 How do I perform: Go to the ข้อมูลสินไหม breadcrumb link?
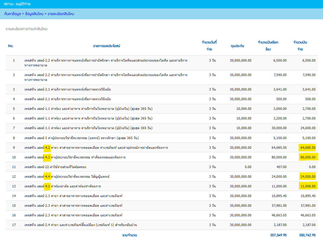34,14
